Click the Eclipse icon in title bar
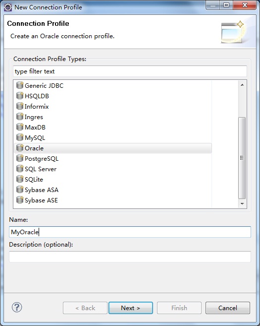Screen dimensions: 260x326 [8, 7]
